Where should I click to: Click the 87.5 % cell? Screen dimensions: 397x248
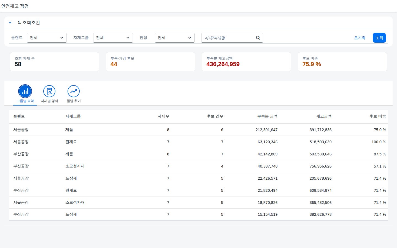[380, 154]
